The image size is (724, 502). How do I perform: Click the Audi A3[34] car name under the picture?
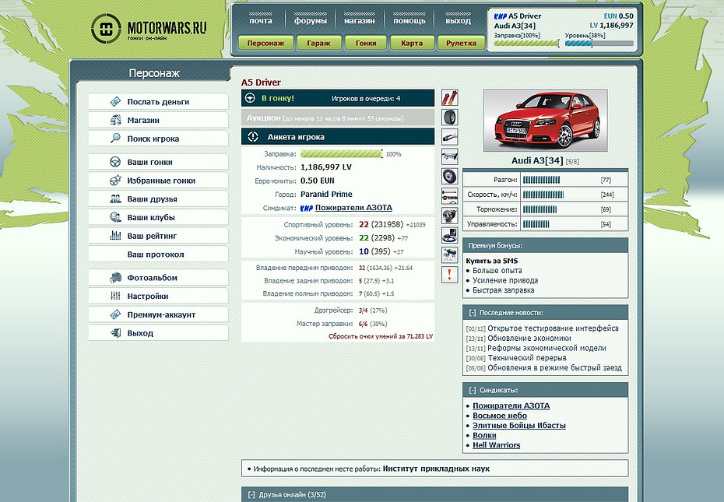tap(537, 160)
